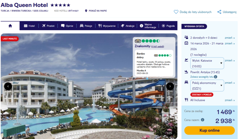This screenshot has width=240, height=139.
Task: Expand the Pokój ekonomiczny room dropdown
Action: pyautogui.click(x=207, y=85)
